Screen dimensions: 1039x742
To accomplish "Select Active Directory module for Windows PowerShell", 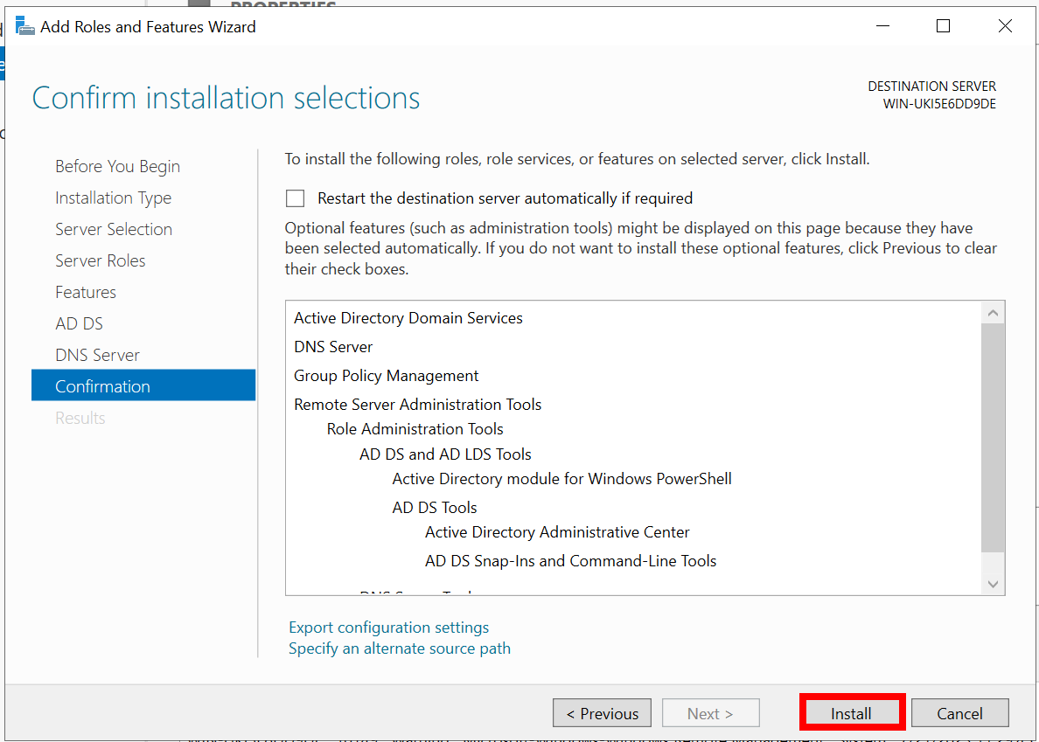I will [561, 479].
